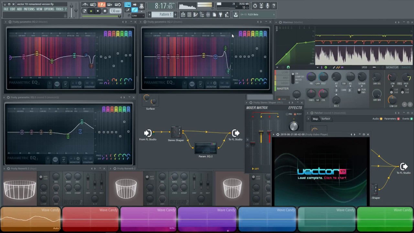Click the HQ icon on Fruity Parametric EQ 2
The width and height of the screenshot is (414, 233).
click(57, 84)
